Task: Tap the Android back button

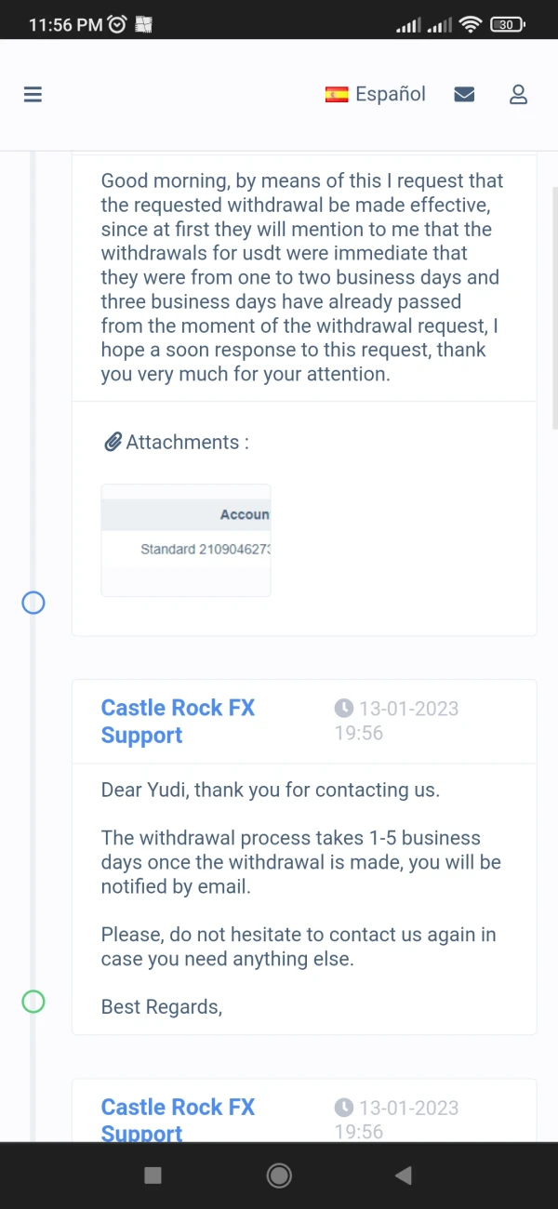Action: point(403,1176)
